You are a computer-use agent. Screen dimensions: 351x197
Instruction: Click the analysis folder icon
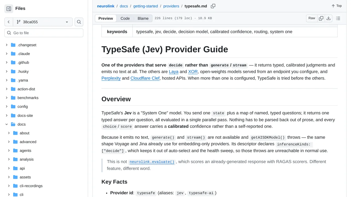[15, 159]
